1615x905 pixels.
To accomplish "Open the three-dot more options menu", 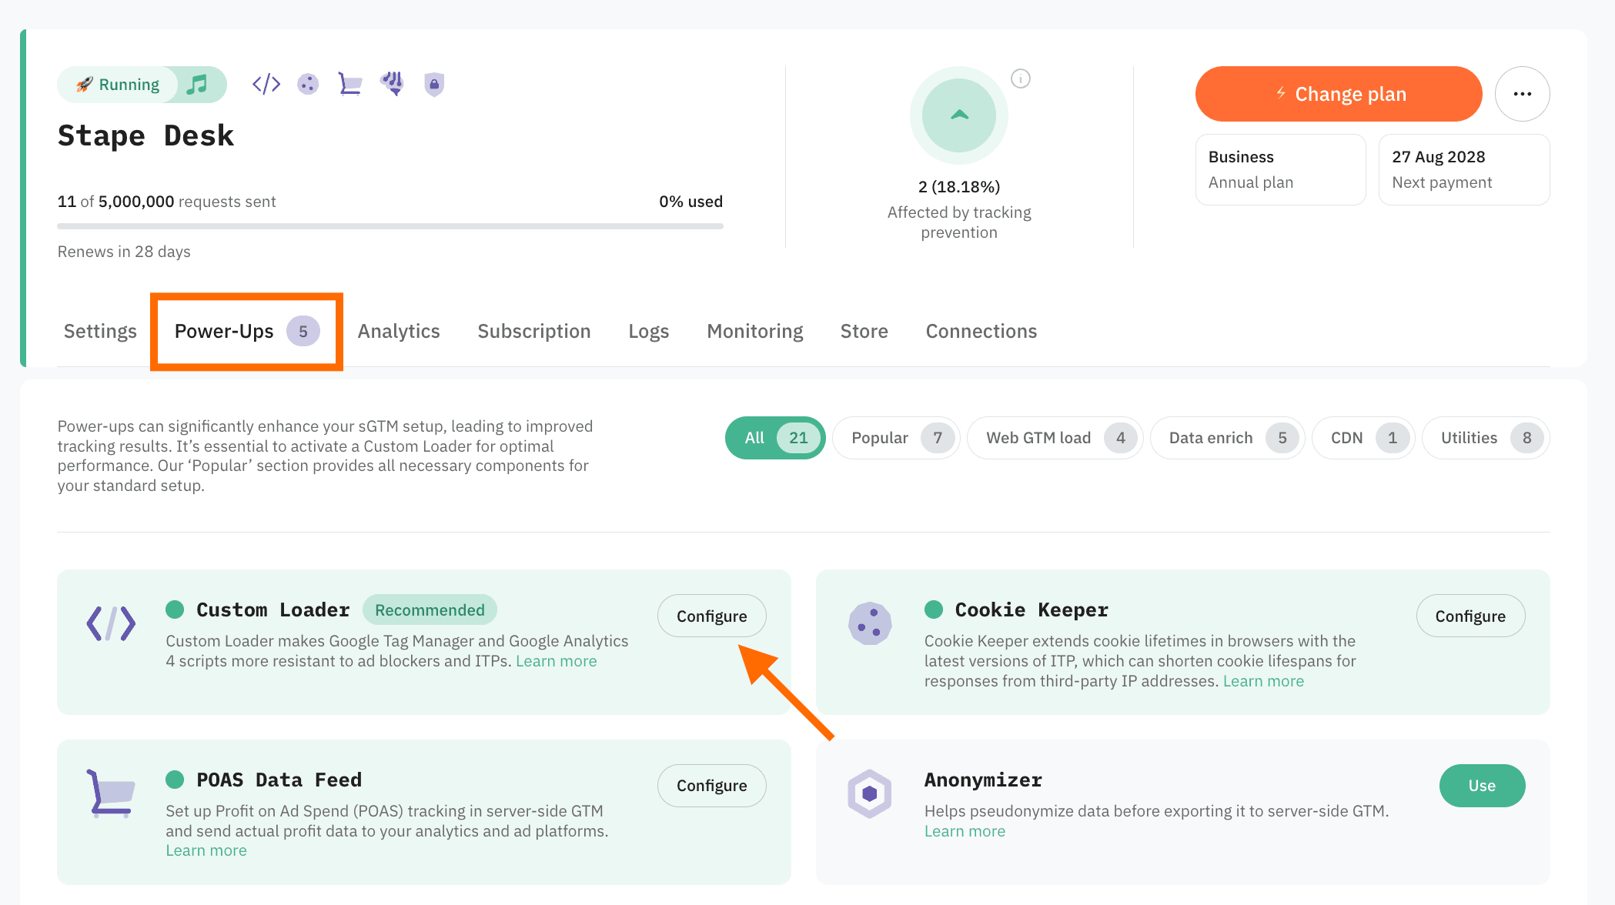I will 1522,94.
